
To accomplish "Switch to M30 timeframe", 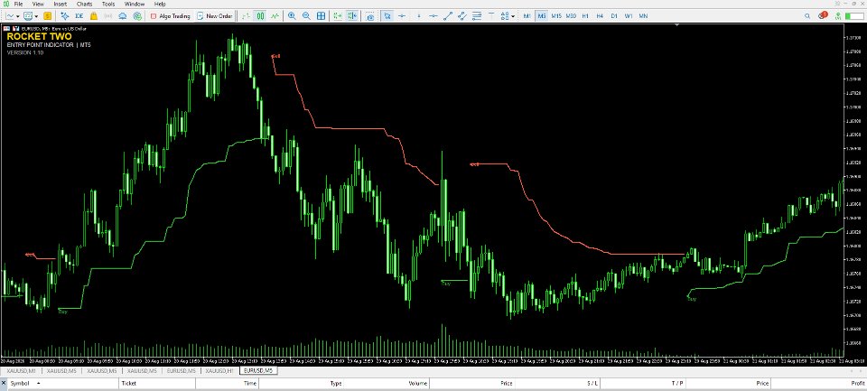I will pos(571,16).
